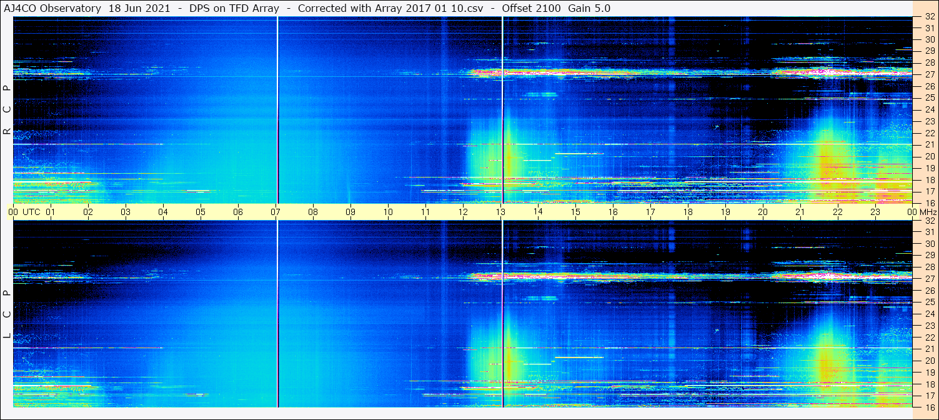This screenshot has width=939, height=420.
Task: Select the 10 hour tick on time axis
Action: [x=388, y=212]
